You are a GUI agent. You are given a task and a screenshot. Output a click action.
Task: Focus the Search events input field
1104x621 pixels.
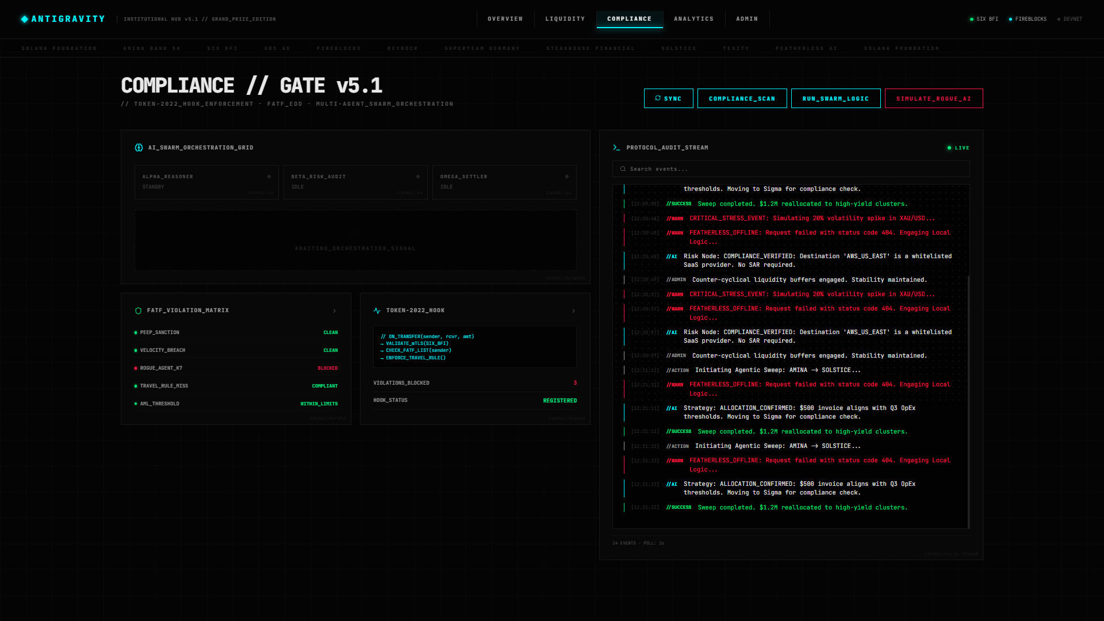793,169
